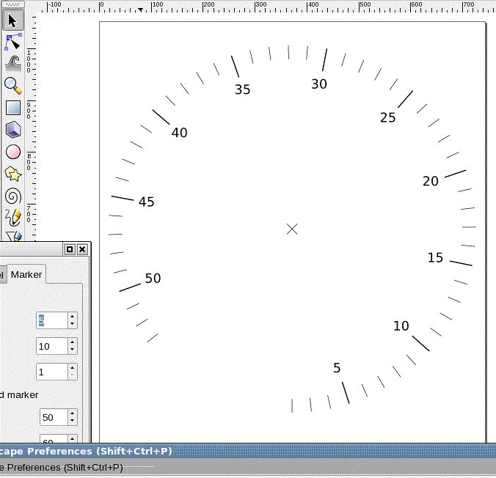The image size is (496, 478).
Task: Close the dialog with X button
Action: point(82,249)
